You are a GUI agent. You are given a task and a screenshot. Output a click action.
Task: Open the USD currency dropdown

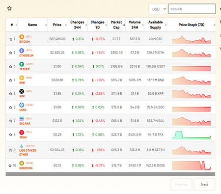click(158, 9)
